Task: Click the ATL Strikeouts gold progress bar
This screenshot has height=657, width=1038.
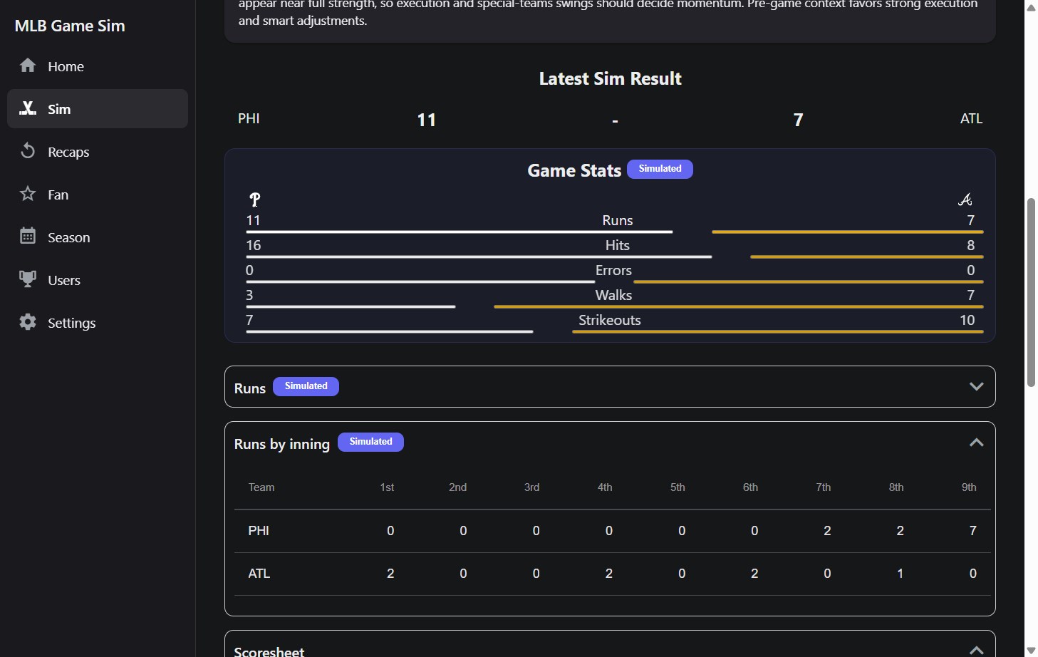Action: (778, 331)
